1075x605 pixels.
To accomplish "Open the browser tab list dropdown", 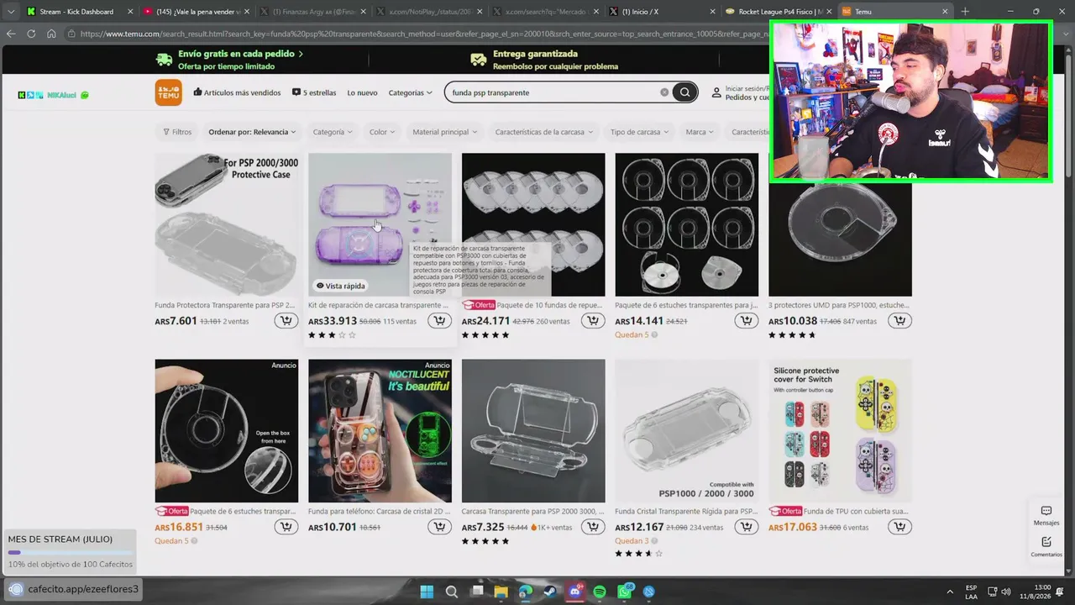I will 11,12.
